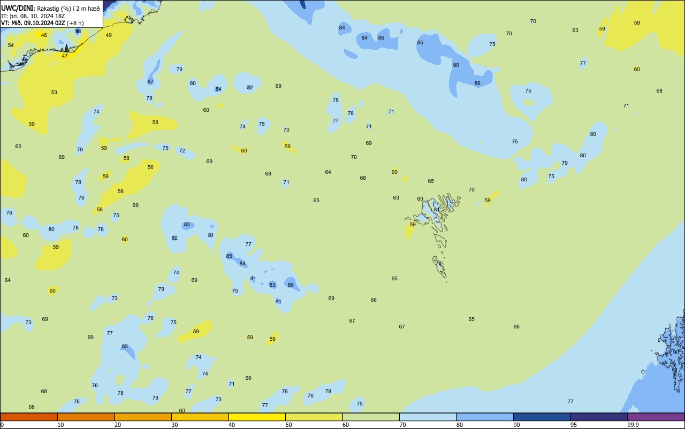Click the humidity value '47' near the coastline

(x=65, y=56)
